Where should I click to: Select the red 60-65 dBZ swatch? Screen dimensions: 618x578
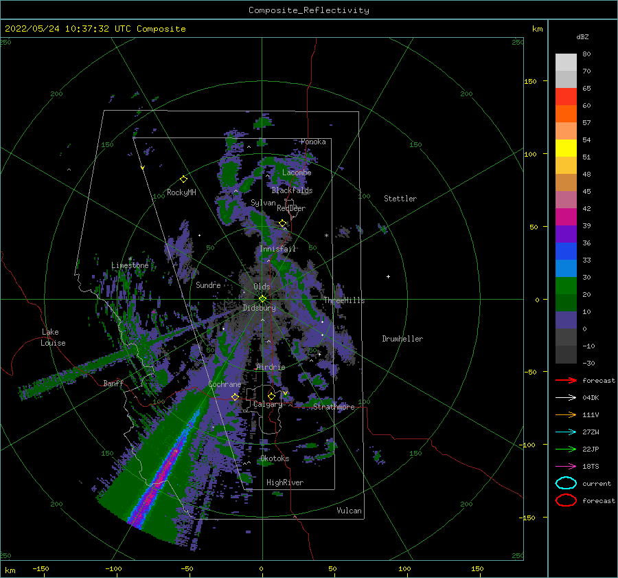566,97
